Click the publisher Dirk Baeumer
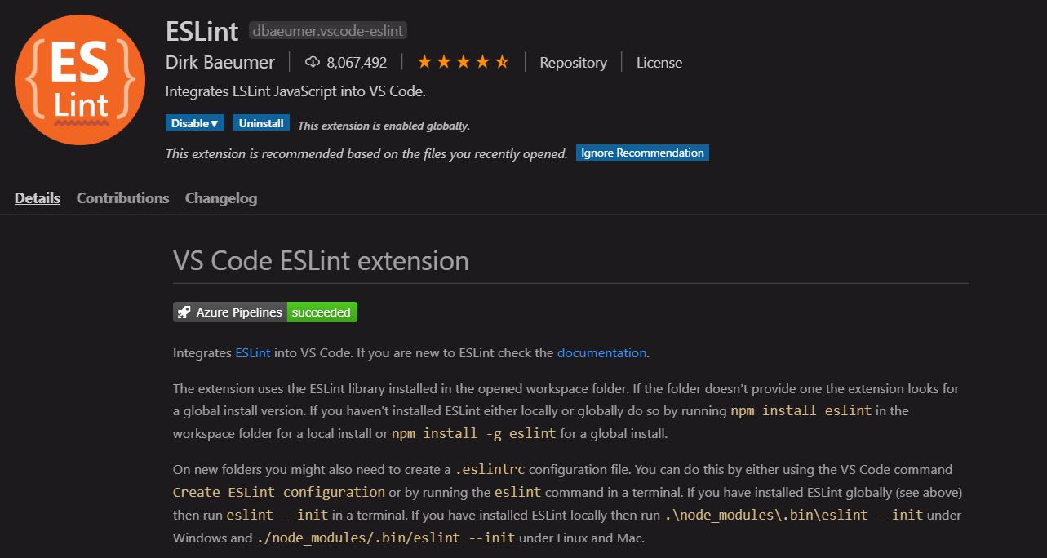This screenshot has height=558, width=1047. click(x=220, y=61)
